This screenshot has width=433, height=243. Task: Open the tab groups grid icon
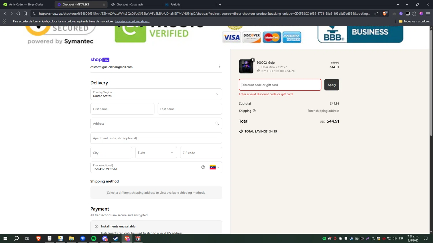point(4,21)
